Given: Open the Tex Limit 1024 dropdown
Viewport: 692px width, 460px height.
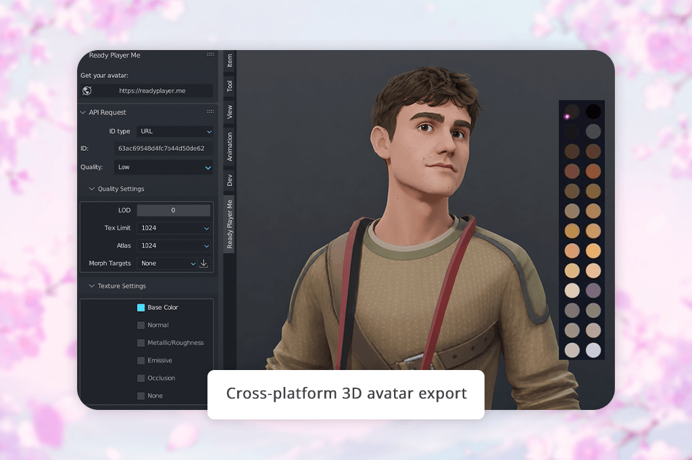Looking at the screenshot, I should [174, 228].
